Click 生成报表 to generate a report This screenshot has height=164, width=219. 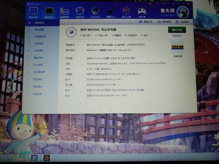182,22
